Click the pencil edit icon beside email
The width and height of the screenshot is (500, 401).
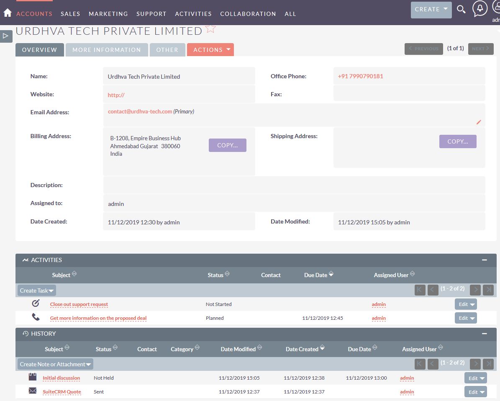[479, 122]
